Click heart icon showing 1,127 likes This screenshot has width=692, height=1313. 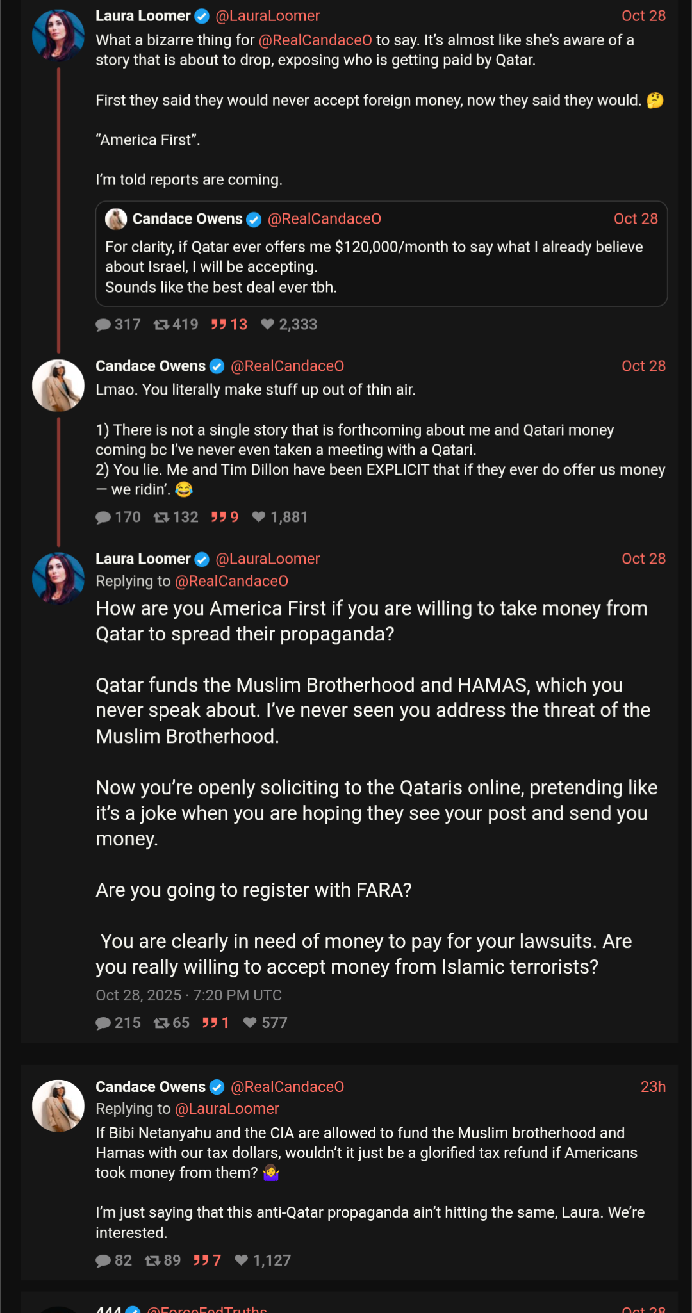(x=242, y=1260)
